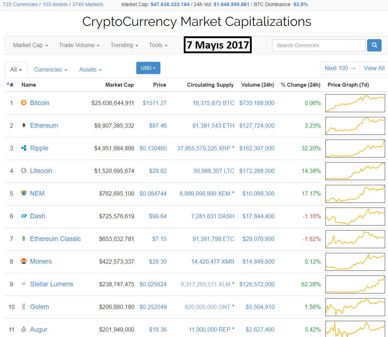The image size is (388, 337).
Task: Open the NEM currency page link
Action: coord(37,193)
